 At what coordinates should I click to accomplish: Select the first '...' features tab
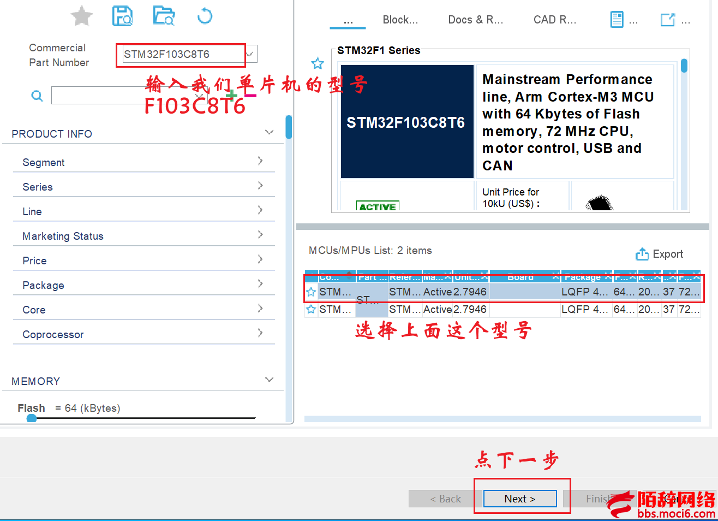pos(348,21)
